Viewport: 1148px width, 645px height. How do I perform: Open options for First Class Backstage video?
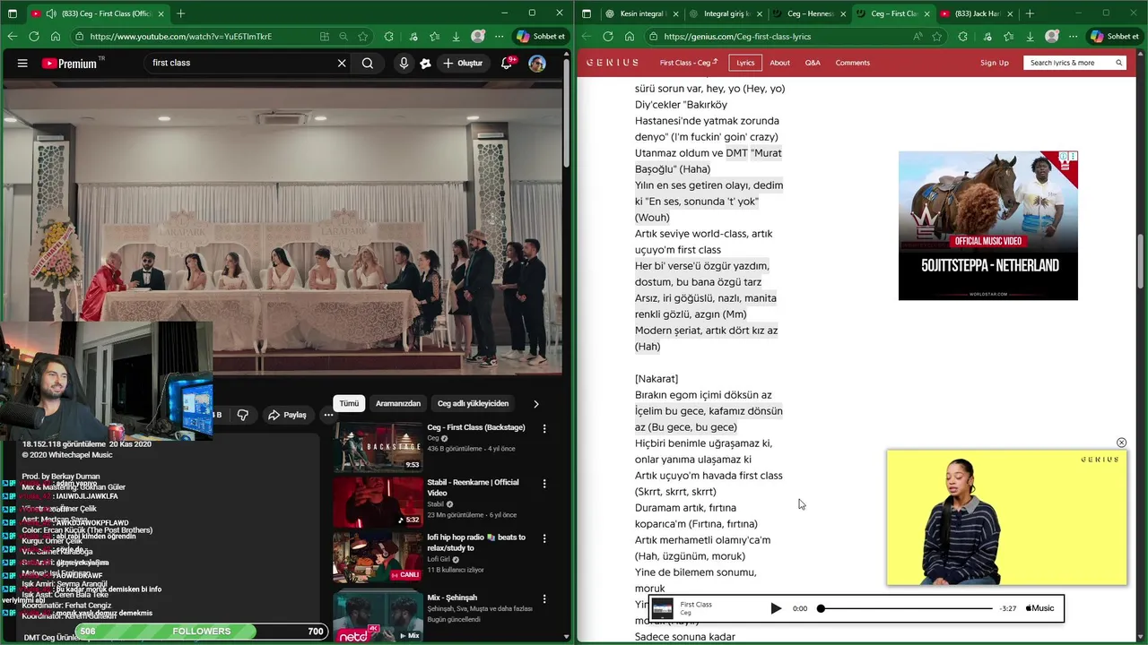(544, 429)
